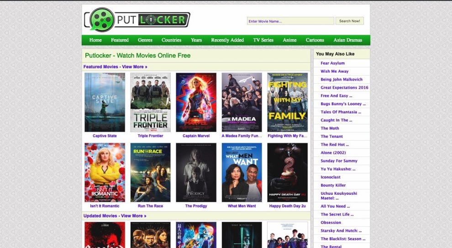Select Being John Malkovich sidebar link

point(342,80)
